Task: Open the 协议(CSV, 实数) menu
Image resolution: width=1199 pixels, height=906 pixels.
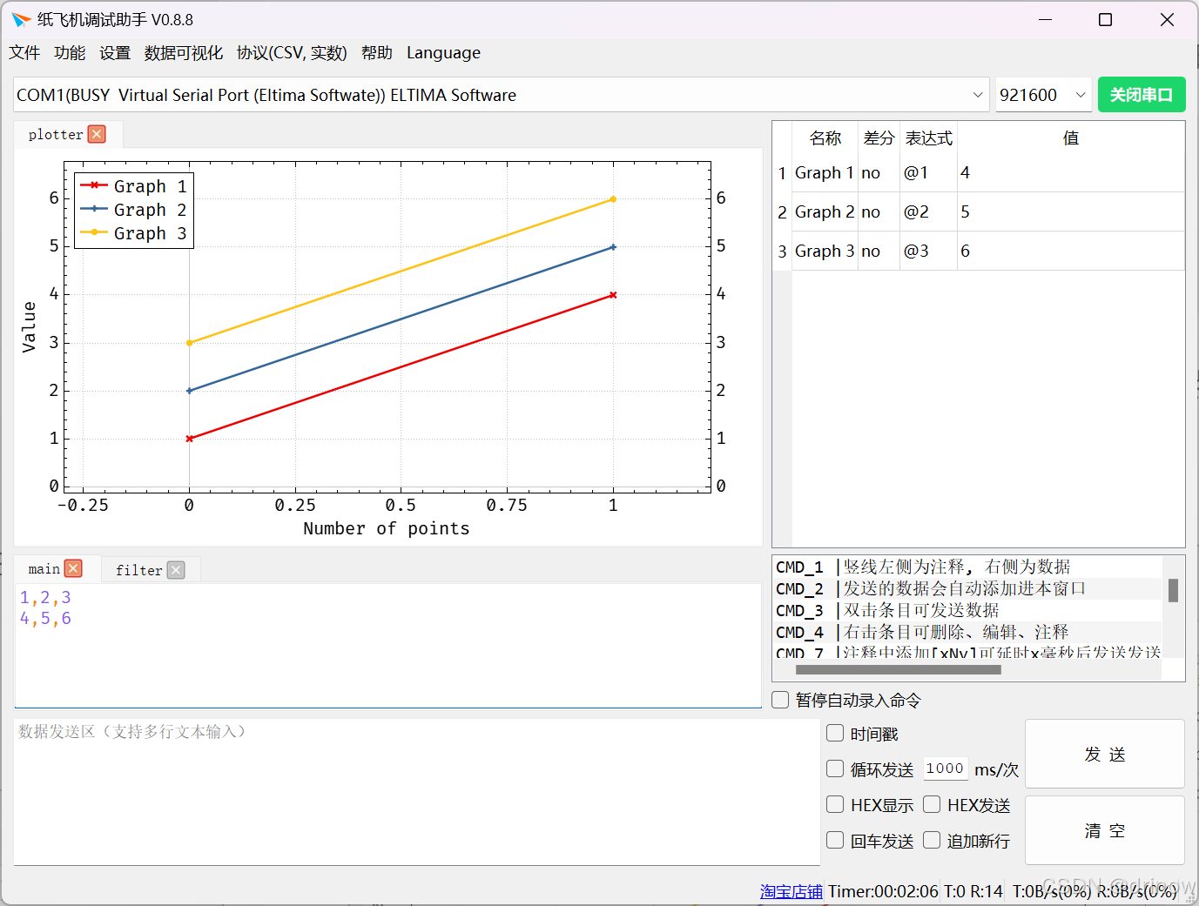Action: point(292,53)
